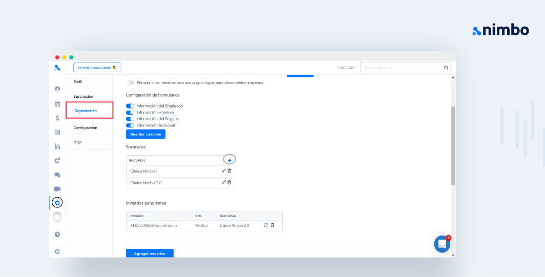Delete the pending invitation with trash icon
Image resolution: width=545 pixels, height=277 pixels.
pos(272,225)
